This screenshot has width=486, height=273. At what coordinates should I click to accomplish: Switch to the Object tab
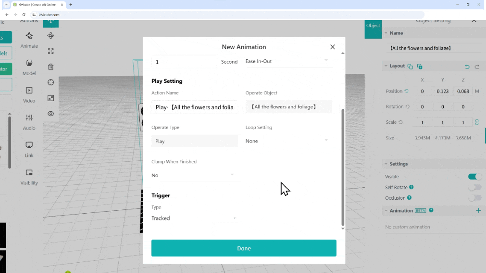pyautogui.click(x=373, y=26)
